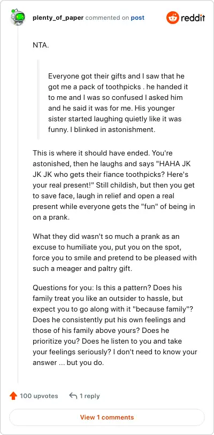Click the "commented on" header text
This screenshot has height=435, width=214.
pos(107,18)
